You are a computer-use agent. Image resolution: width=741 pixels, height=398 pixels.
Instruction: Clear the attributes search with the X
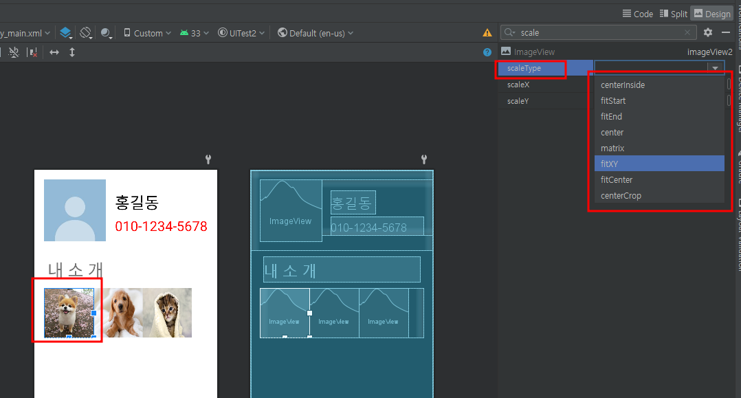(x=687, y=32)
